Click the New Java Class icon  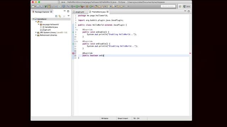(91, 6)
